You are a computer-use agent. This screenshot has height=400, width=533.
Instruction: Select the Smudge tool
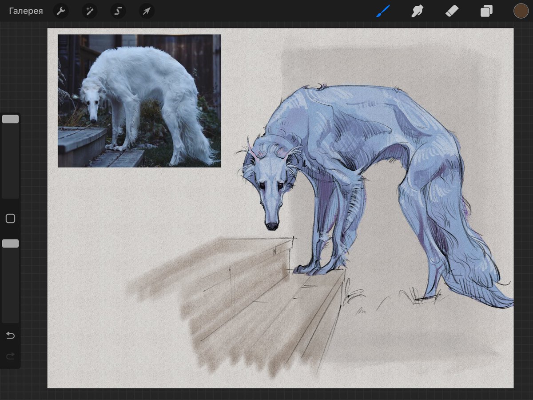click(417, 11)
